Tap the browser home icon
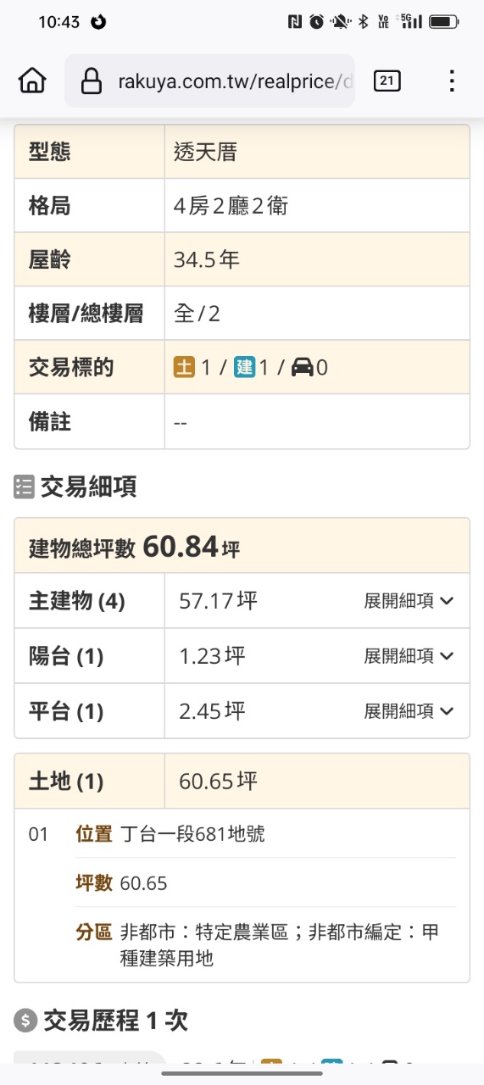Screen dimensions: 484x1085 coord(32,81)
